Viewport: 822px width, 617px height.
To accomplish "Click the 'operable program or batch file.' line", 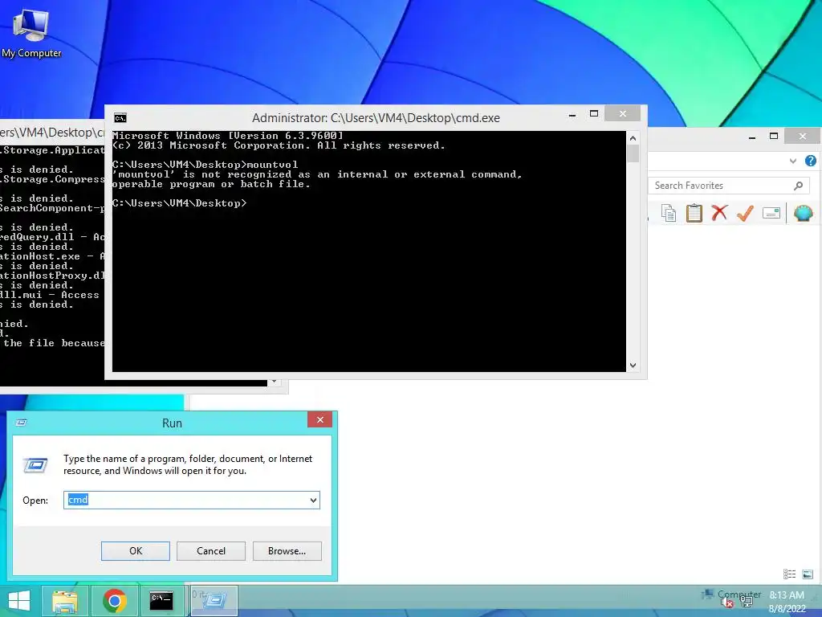I will (211, 184).
